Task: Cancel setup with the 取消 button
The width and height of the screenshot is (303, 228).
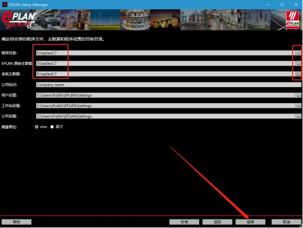Action: 286,222
